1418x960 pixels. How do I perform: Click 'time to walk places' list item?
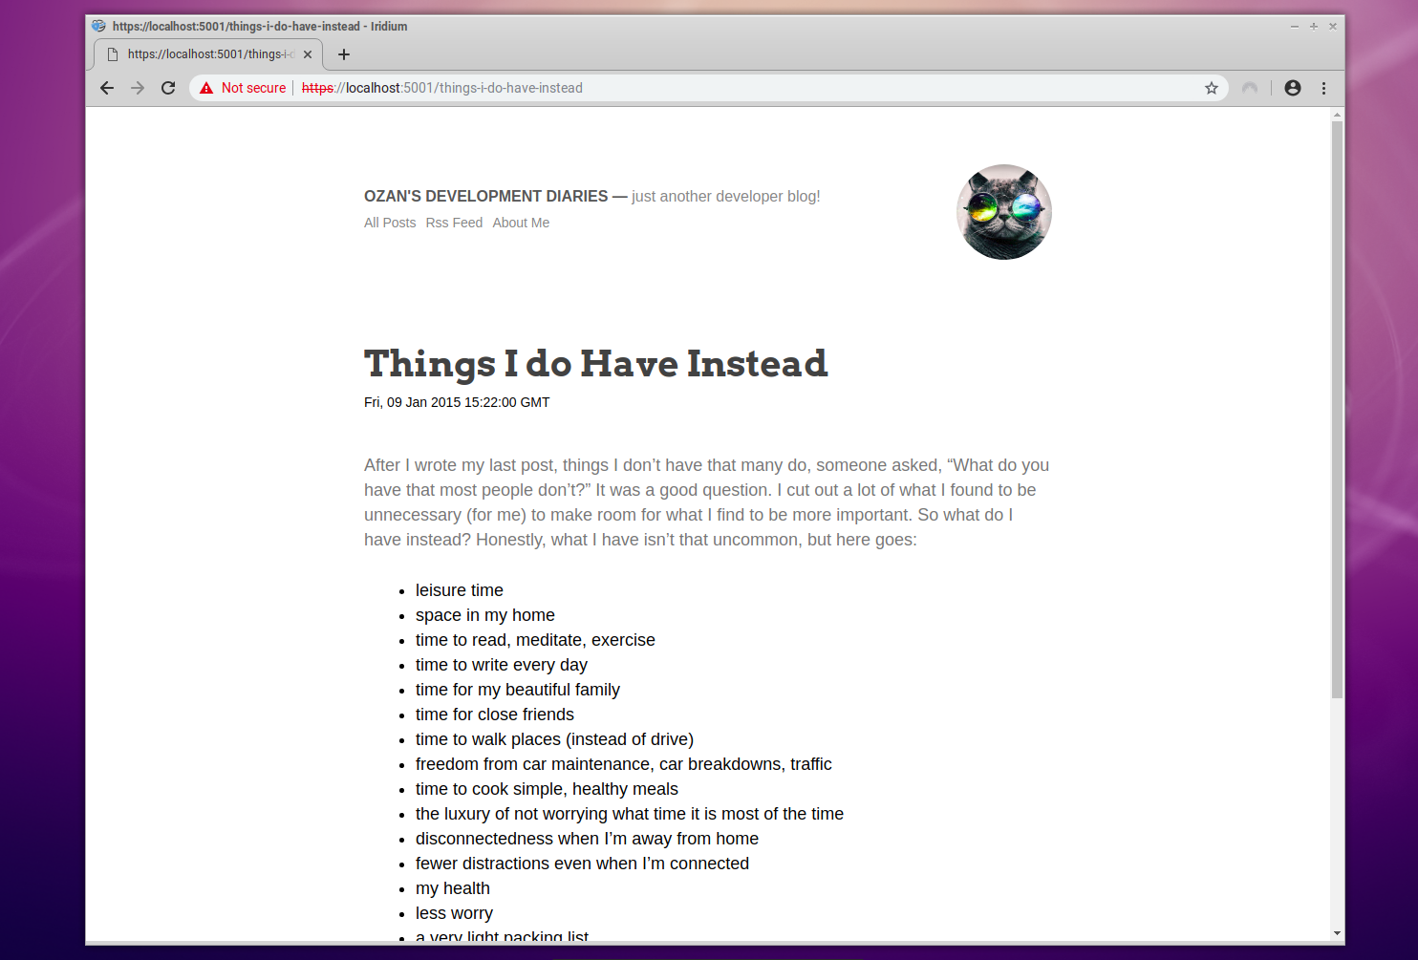[554, 739]
